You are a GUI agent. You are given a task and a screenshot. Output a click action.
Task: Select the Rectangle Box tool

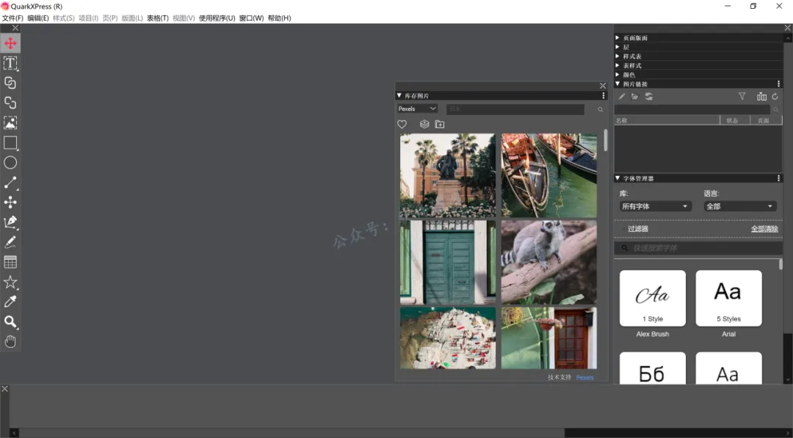click(x=10, y=142)
